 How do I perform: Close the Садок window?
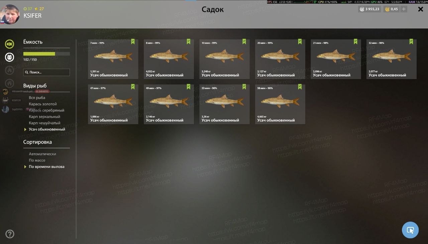click(421, 9)
